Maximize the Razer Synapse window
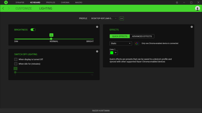 click(191, 3)
